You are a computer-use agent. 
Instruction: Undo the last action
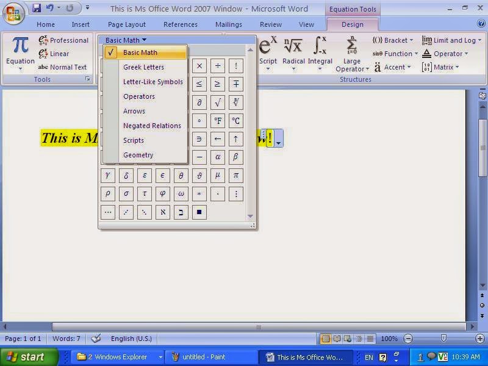[x=50, y=8]
